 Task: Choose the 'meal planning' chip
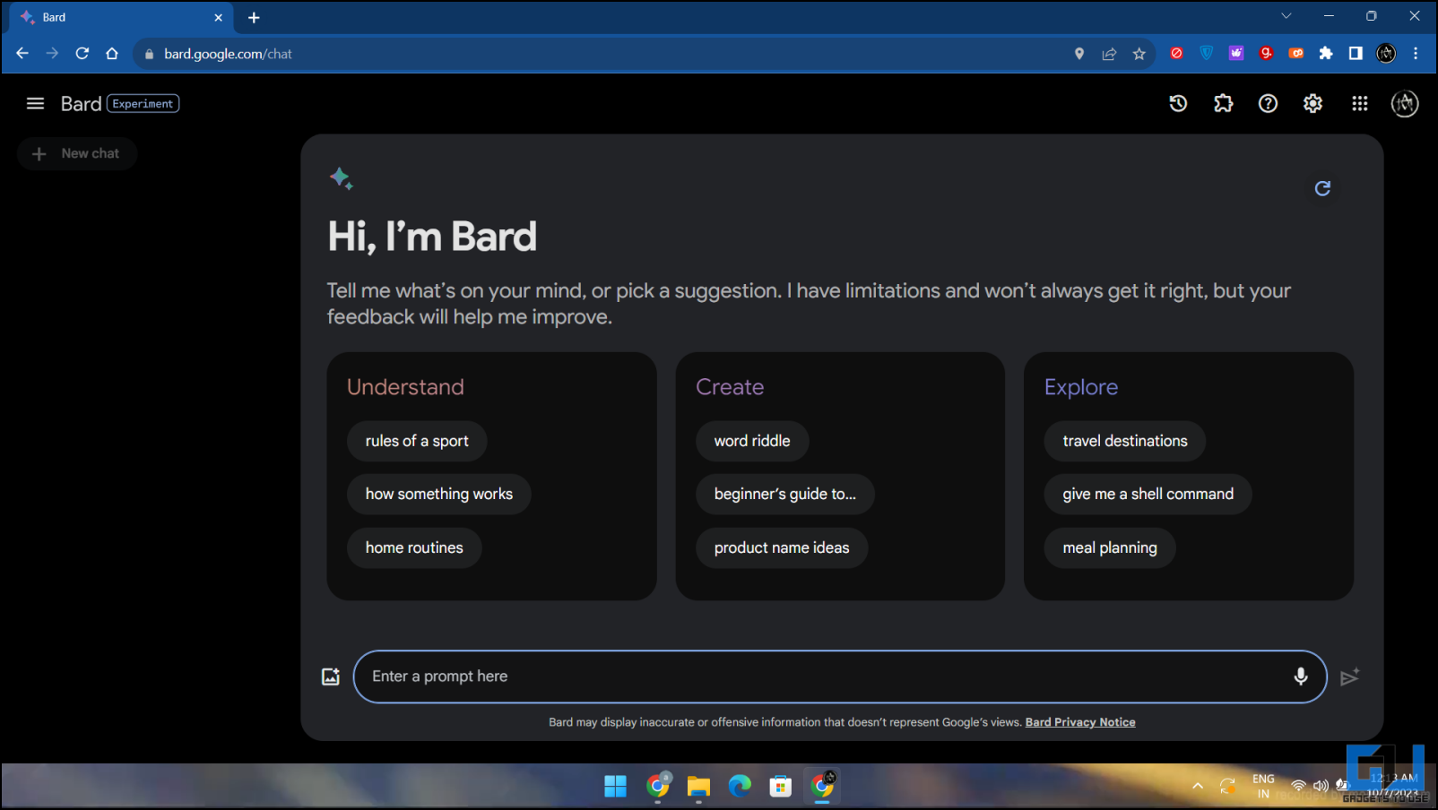(1110, 547)
